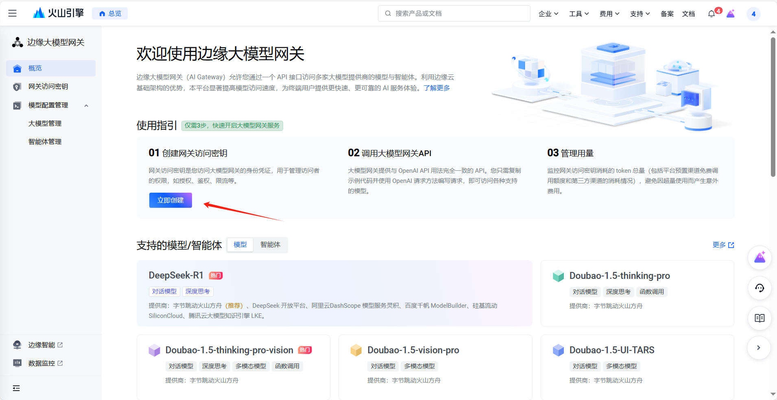Click the Doubao-1.5-vision-pro orange cube icon
Image resolution: width=777 pixels, height=400 pixels.
[x=356, y=350]
